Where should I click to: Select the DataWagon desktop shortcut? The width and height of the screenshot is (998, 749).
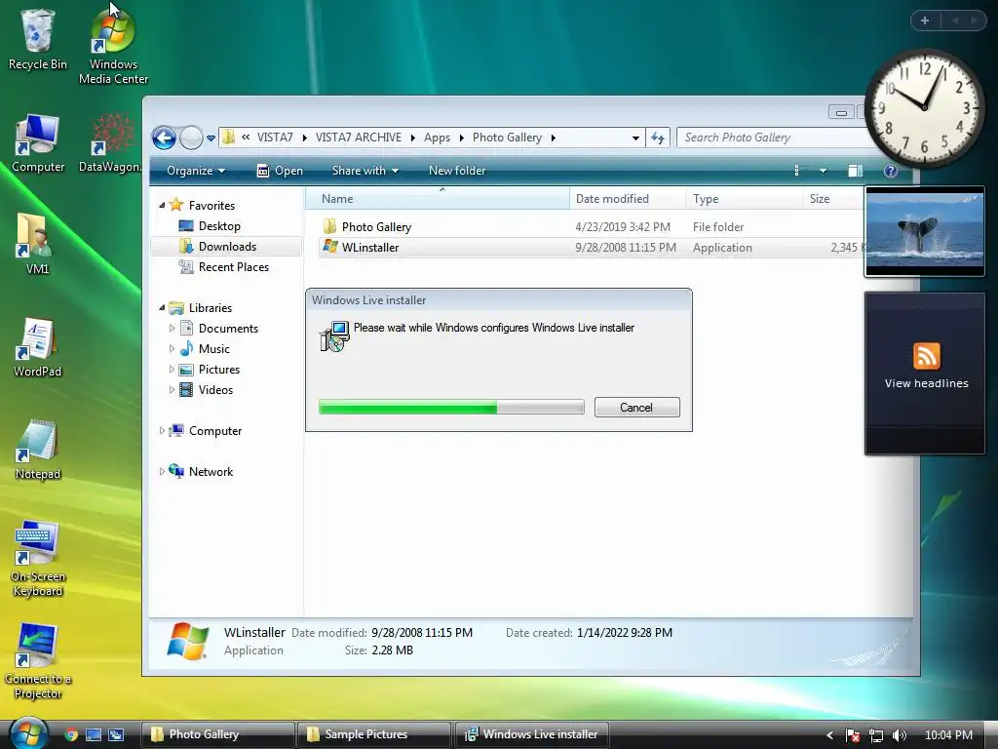(x=111, y=143)
